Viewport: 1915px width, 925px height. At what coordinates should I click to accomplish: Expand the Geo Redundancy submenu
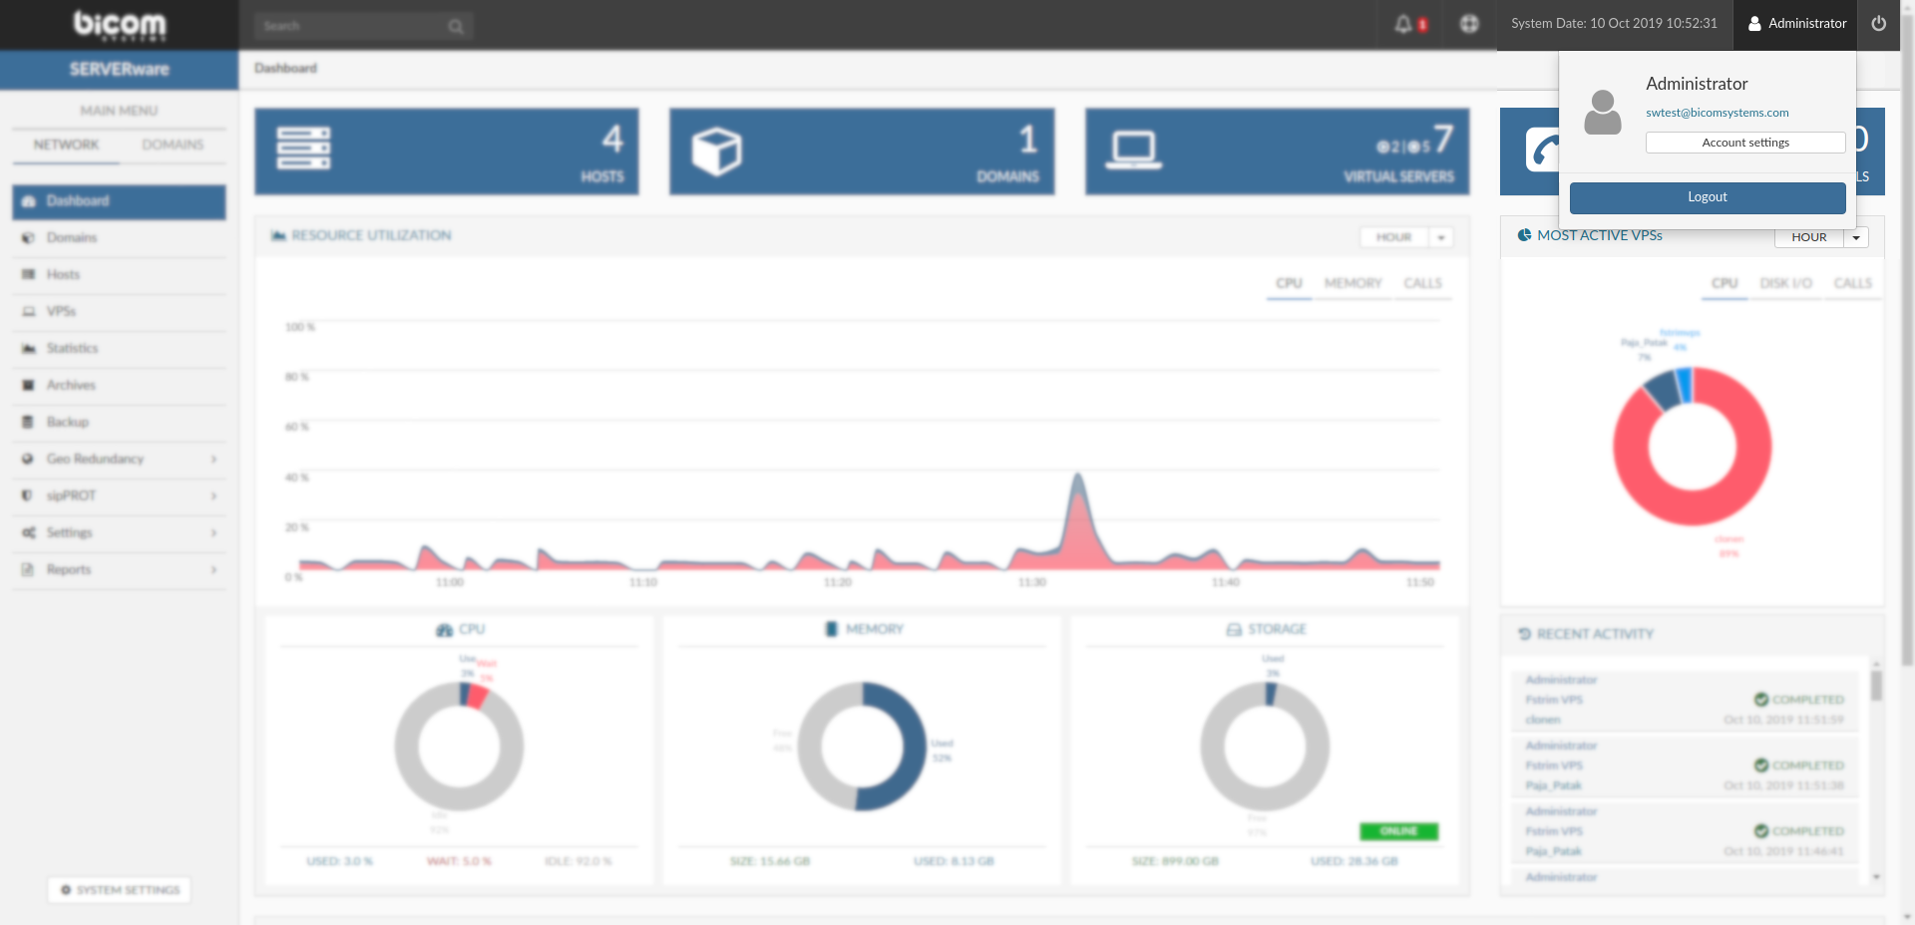[212, 460]
